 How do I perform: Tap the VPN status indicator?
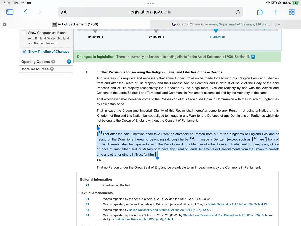click(274, 3)
